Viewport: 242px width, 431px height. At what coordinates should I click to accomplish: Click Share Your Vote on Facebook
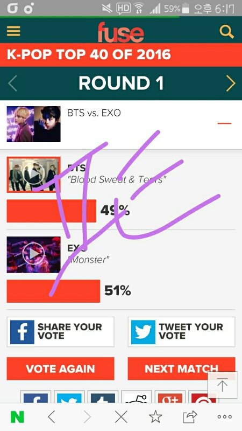coord(60,332)
